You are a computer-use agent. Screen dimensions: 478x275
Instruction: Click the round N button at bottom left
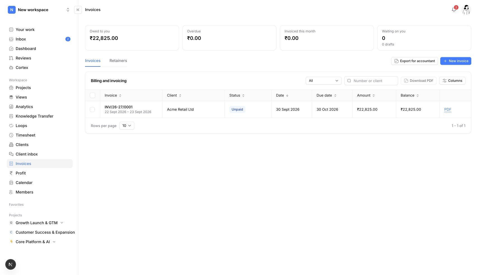[x=11, y=264]
